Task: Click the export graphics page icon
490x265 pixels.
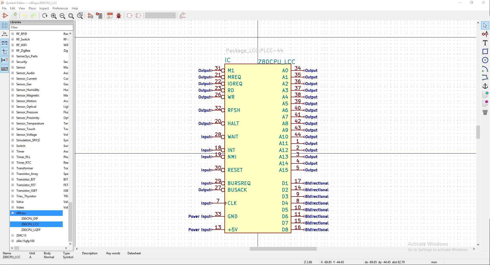Action: (485, 103)
